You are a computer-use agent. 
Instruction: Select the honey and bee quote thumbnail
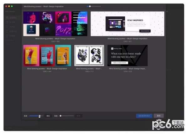coord(127,55)
